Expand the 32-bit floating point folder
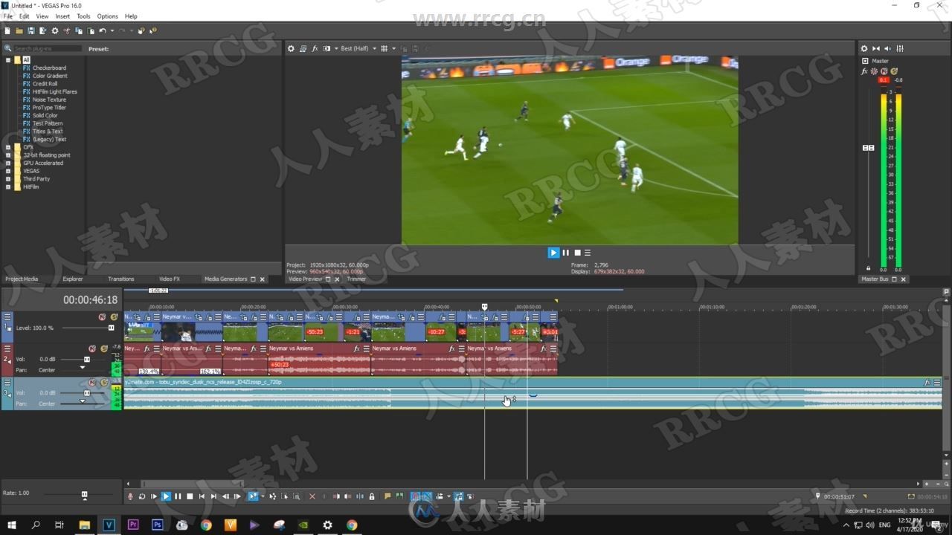952x535 pixels. [8, 155]
